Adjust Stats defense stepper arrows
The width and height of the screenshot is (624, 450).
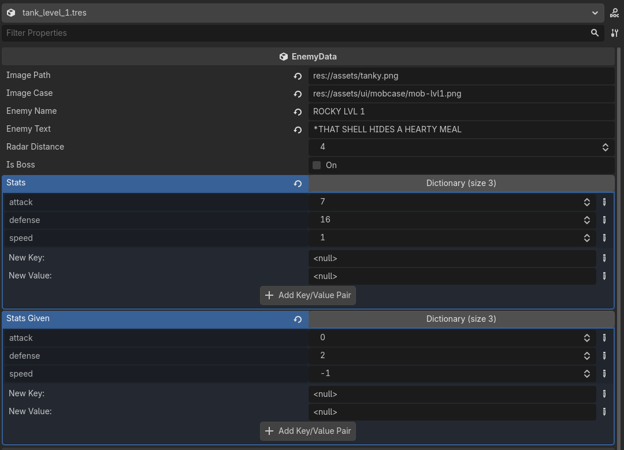tap(587, 220)
